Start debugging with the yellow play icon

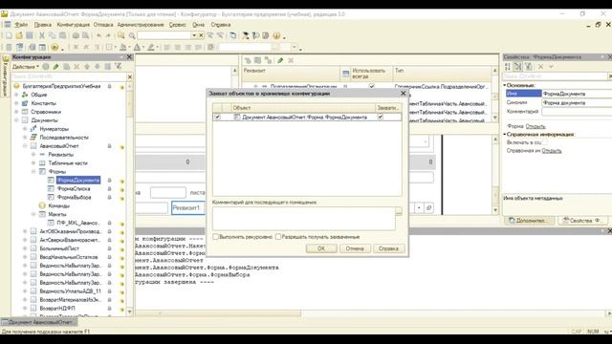(55, 47)
